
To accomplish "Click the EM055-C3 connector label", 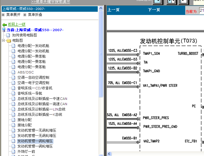I will [130, 51].
